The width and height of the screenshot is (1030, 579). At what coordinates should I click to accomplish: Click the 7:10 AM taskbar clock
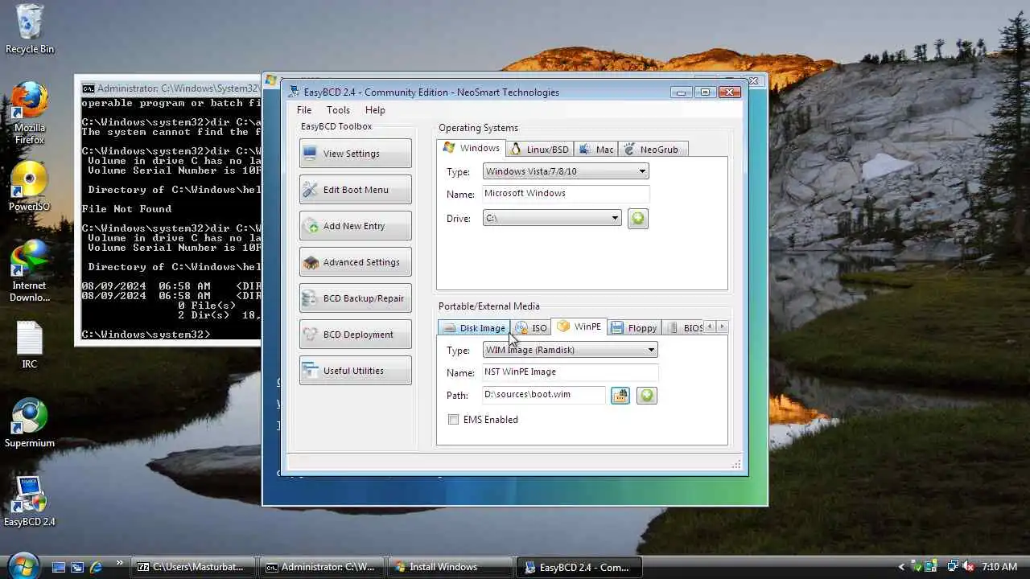pos(999,567)
